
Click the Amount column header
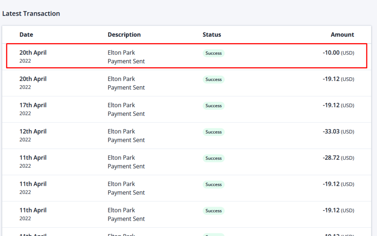pos(342,35)
